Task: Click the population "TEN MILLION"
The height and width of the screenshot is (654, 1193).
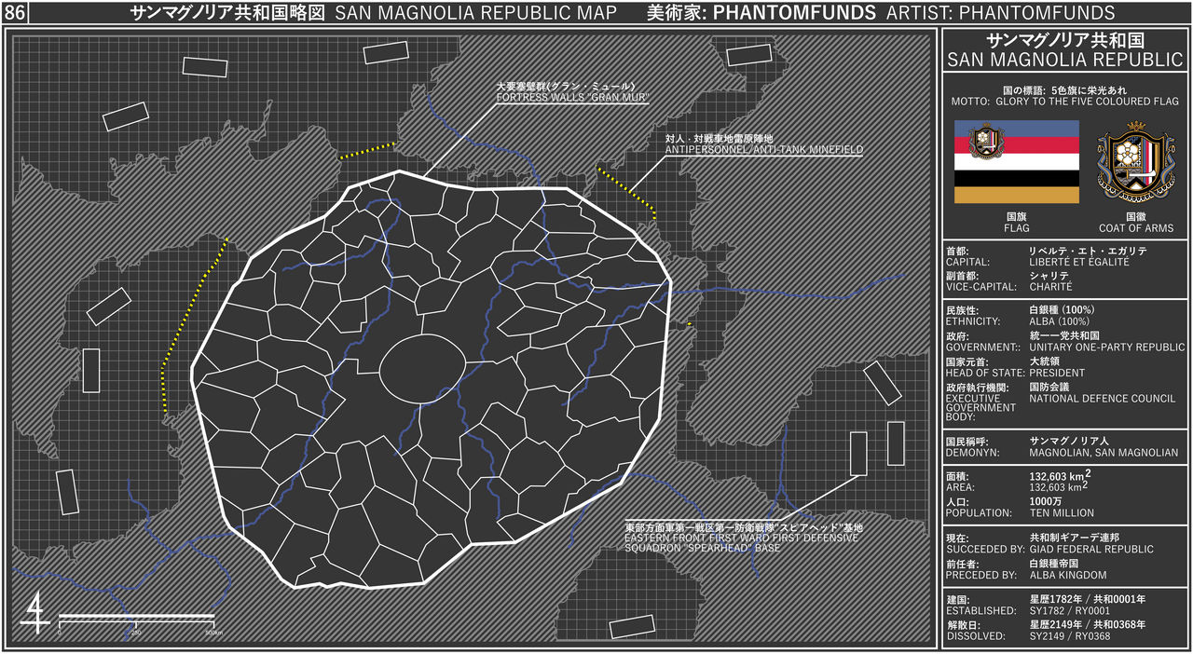Action: coord(1062,513)
